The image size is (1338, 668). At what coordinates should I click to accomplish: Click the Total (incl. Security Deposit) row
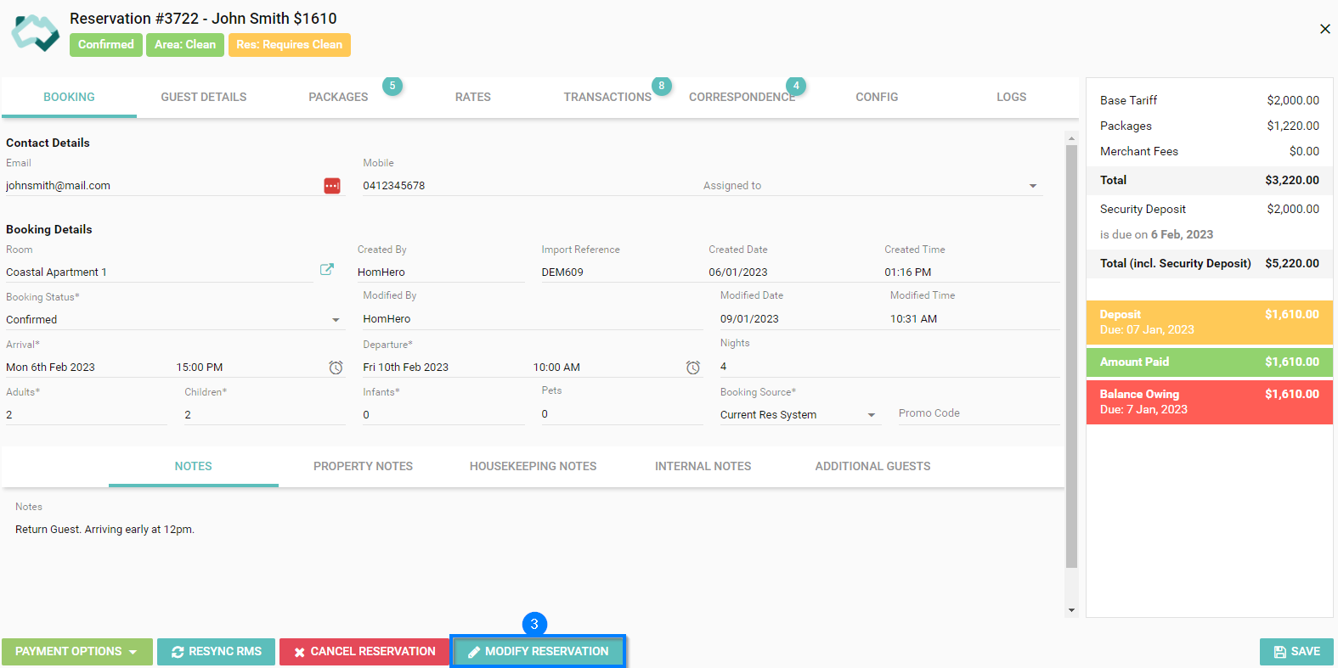(1210, 263)
